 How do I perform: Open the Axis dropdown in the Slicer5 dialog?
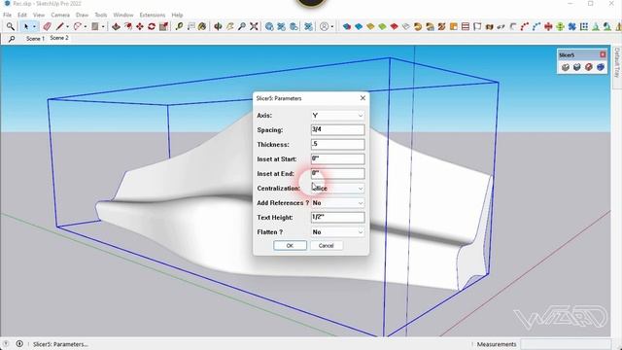[x=337, y=116]
